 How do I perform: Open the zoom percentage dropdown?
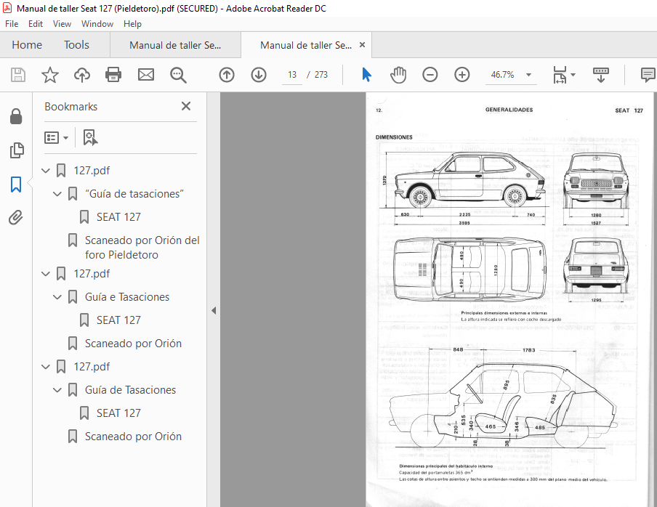point(529,75)
